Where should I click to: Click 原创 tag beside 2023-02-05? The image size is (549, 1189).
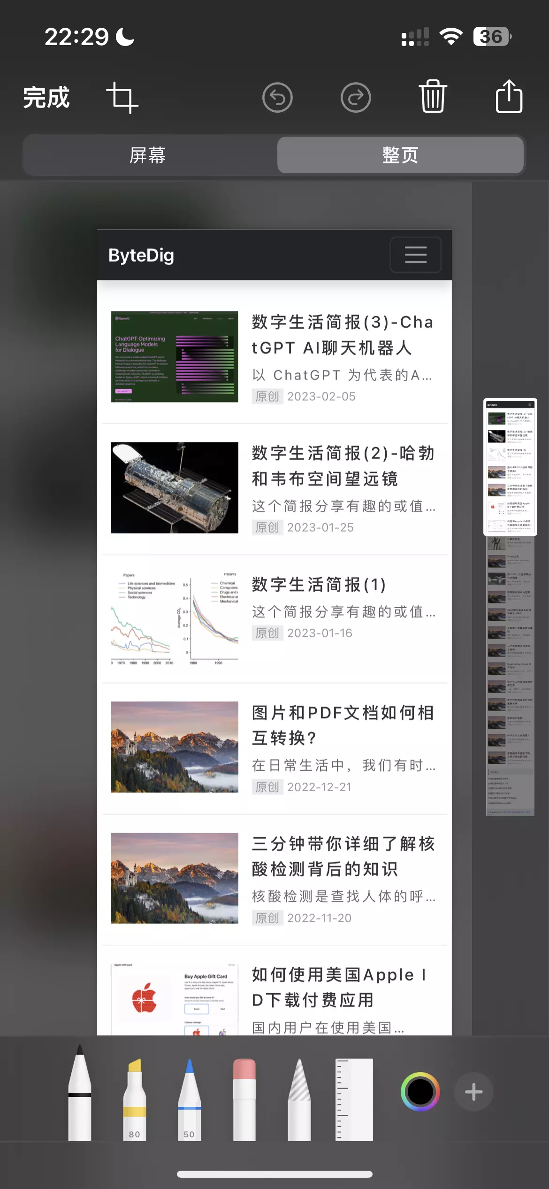(x=267, y=396)
